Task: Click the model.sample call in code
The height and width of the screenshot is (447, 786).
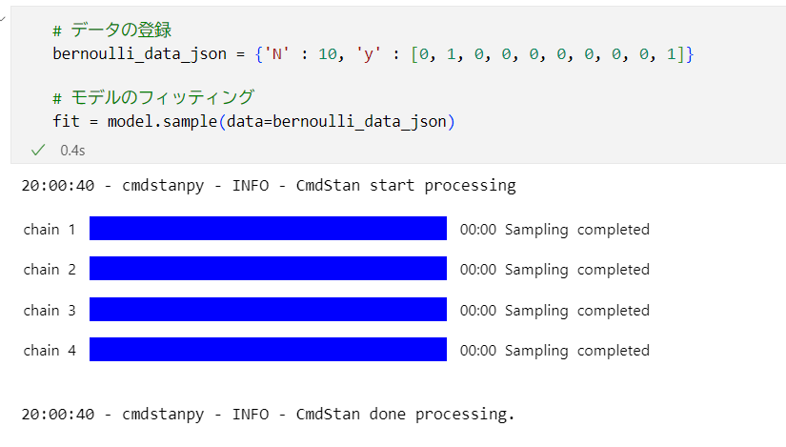Action: (162, 121)
